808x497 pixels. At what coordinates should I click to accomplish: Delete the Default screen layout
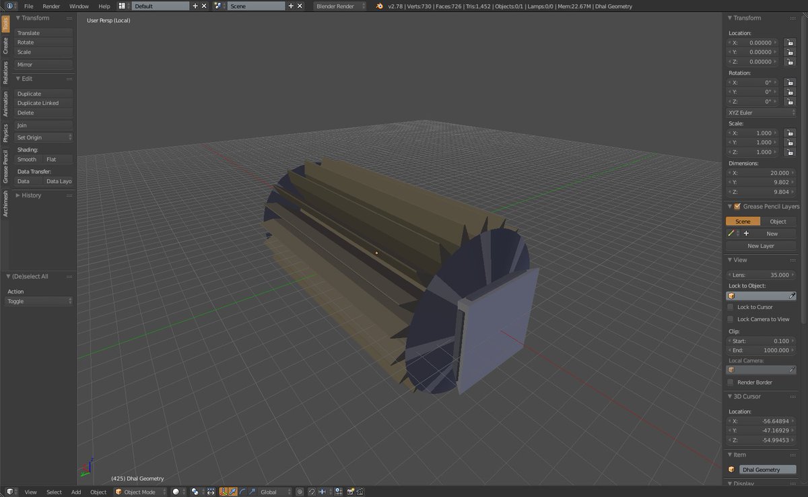204,5
